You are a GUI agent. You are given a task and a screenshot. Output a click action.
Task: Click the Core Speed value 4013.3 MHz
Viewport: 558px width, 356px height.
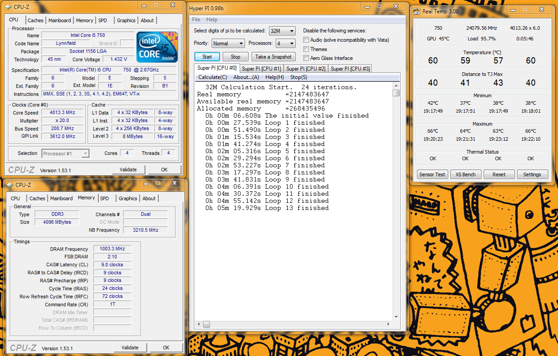tap(63, 113)
